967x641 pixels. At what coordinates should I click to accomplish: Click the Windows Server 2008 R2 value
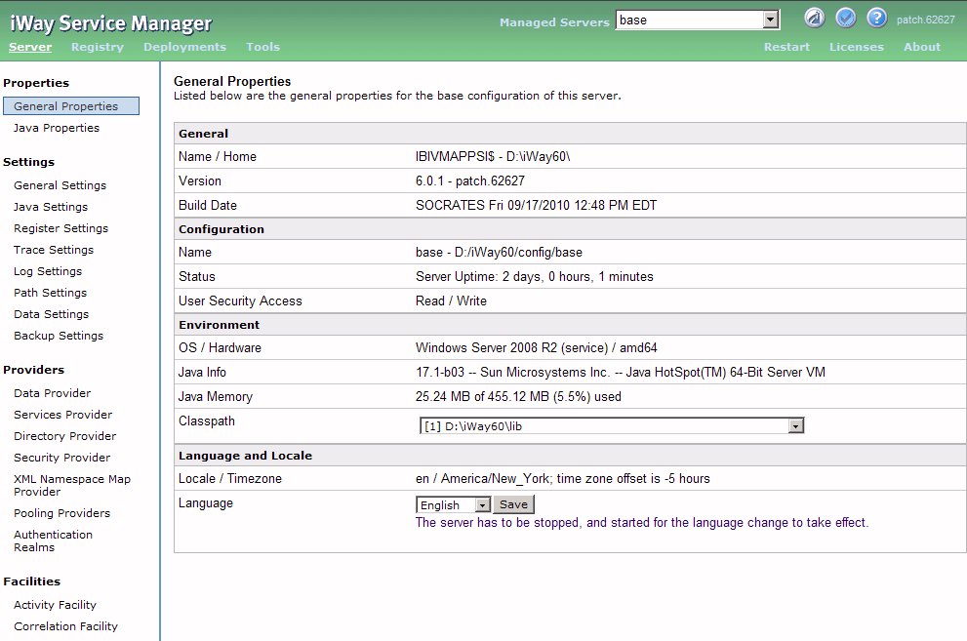coord(536,347)
